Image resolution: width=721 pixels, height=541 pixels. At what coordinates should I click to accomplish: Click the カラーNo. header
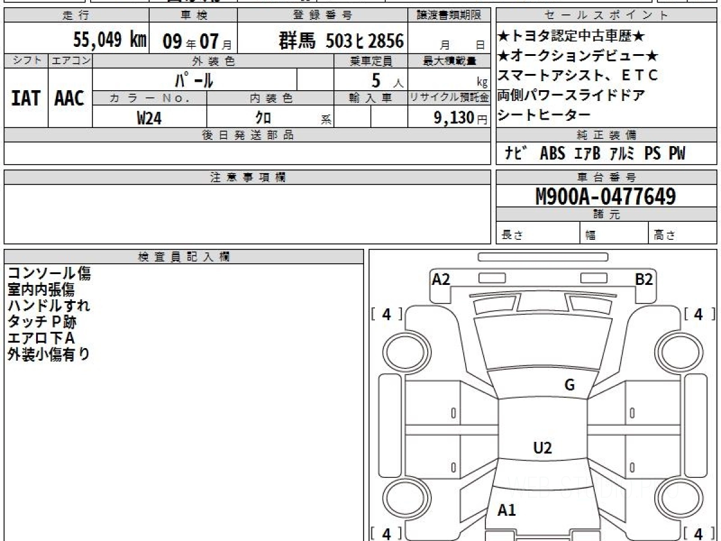pyautogui.click(x=150, y=98)
